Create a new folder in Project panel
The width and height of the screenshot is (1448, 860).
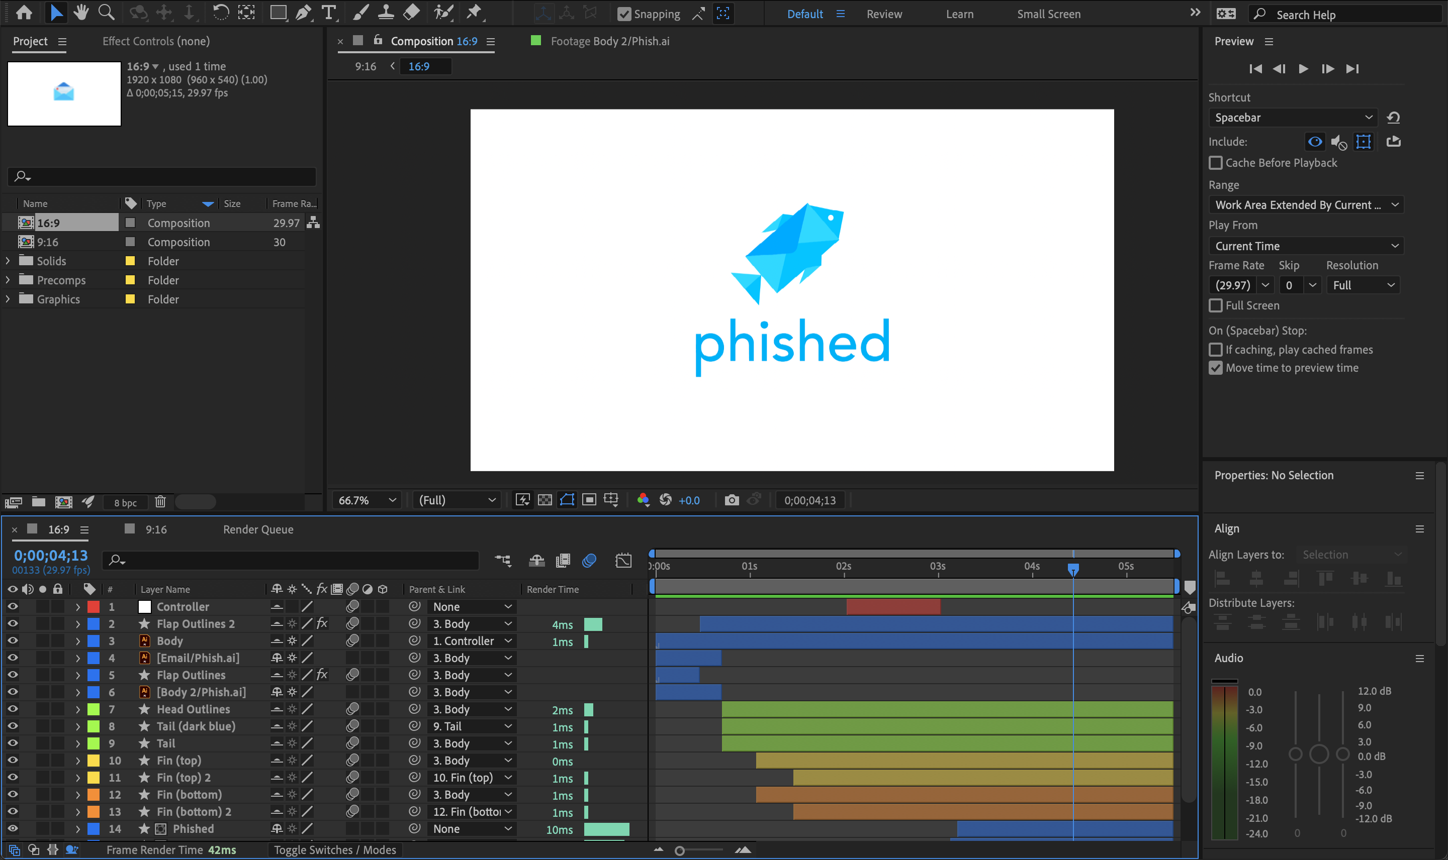click(38, 502)
